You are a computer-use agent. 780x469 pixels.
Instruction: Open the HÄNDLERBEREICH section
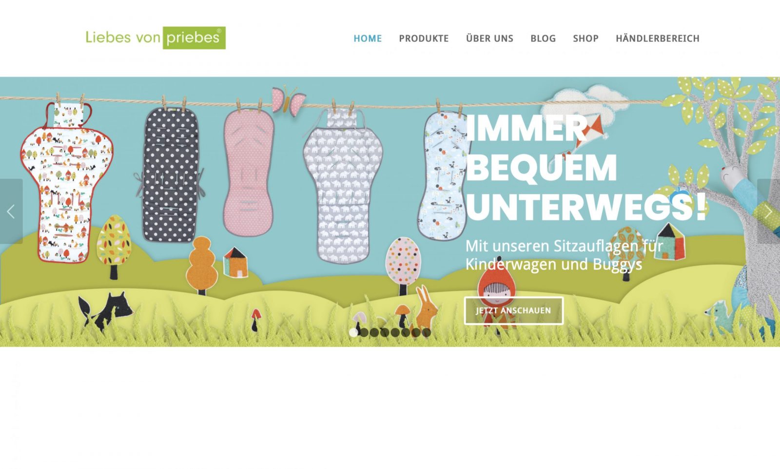click(658, 38)
